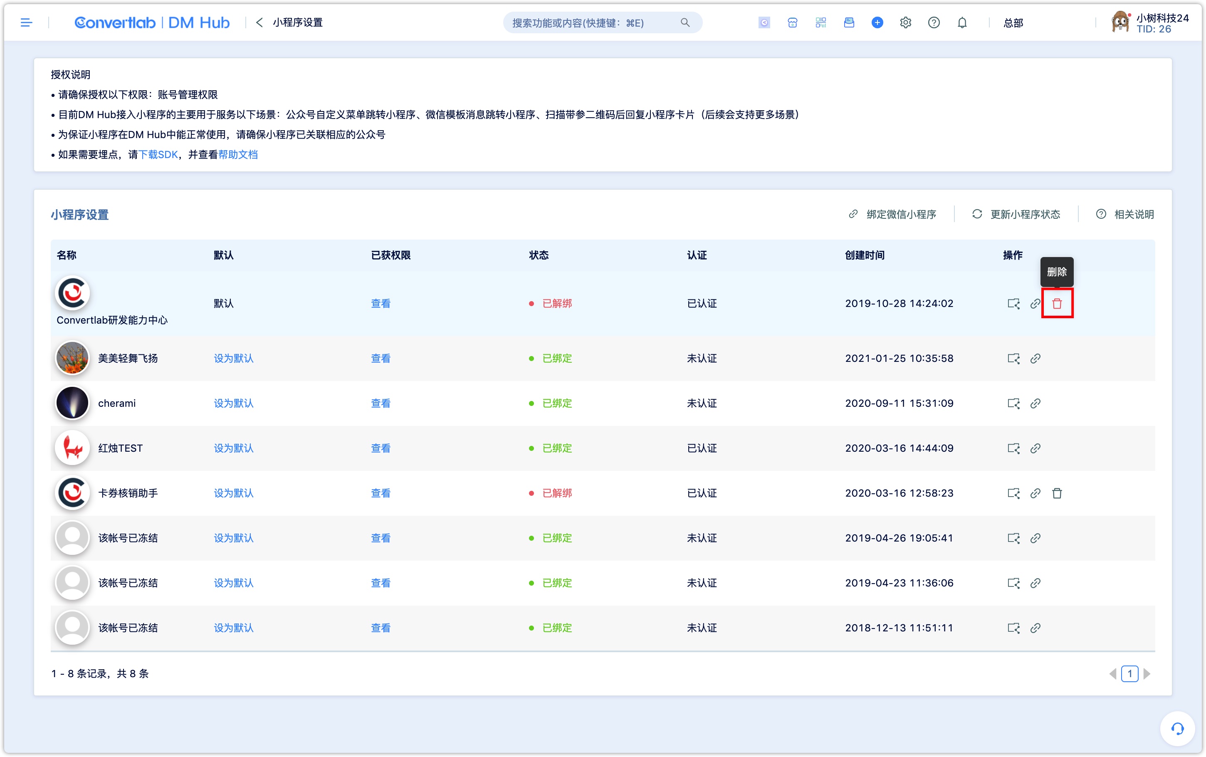Click 已认证 cell of 红烛TEST row
Screen dimensions: 1206x757
coord(702,448)
